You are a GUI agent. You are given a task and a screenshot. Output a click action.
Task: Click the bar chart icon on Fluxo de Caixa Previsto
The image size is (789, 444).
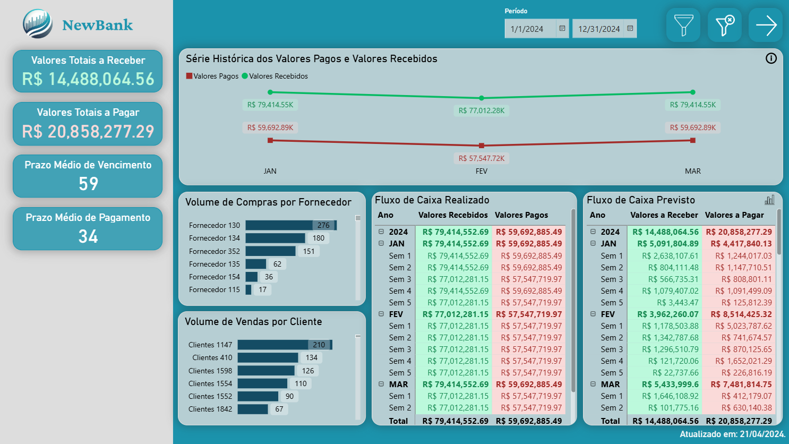[x=769, y=199]
